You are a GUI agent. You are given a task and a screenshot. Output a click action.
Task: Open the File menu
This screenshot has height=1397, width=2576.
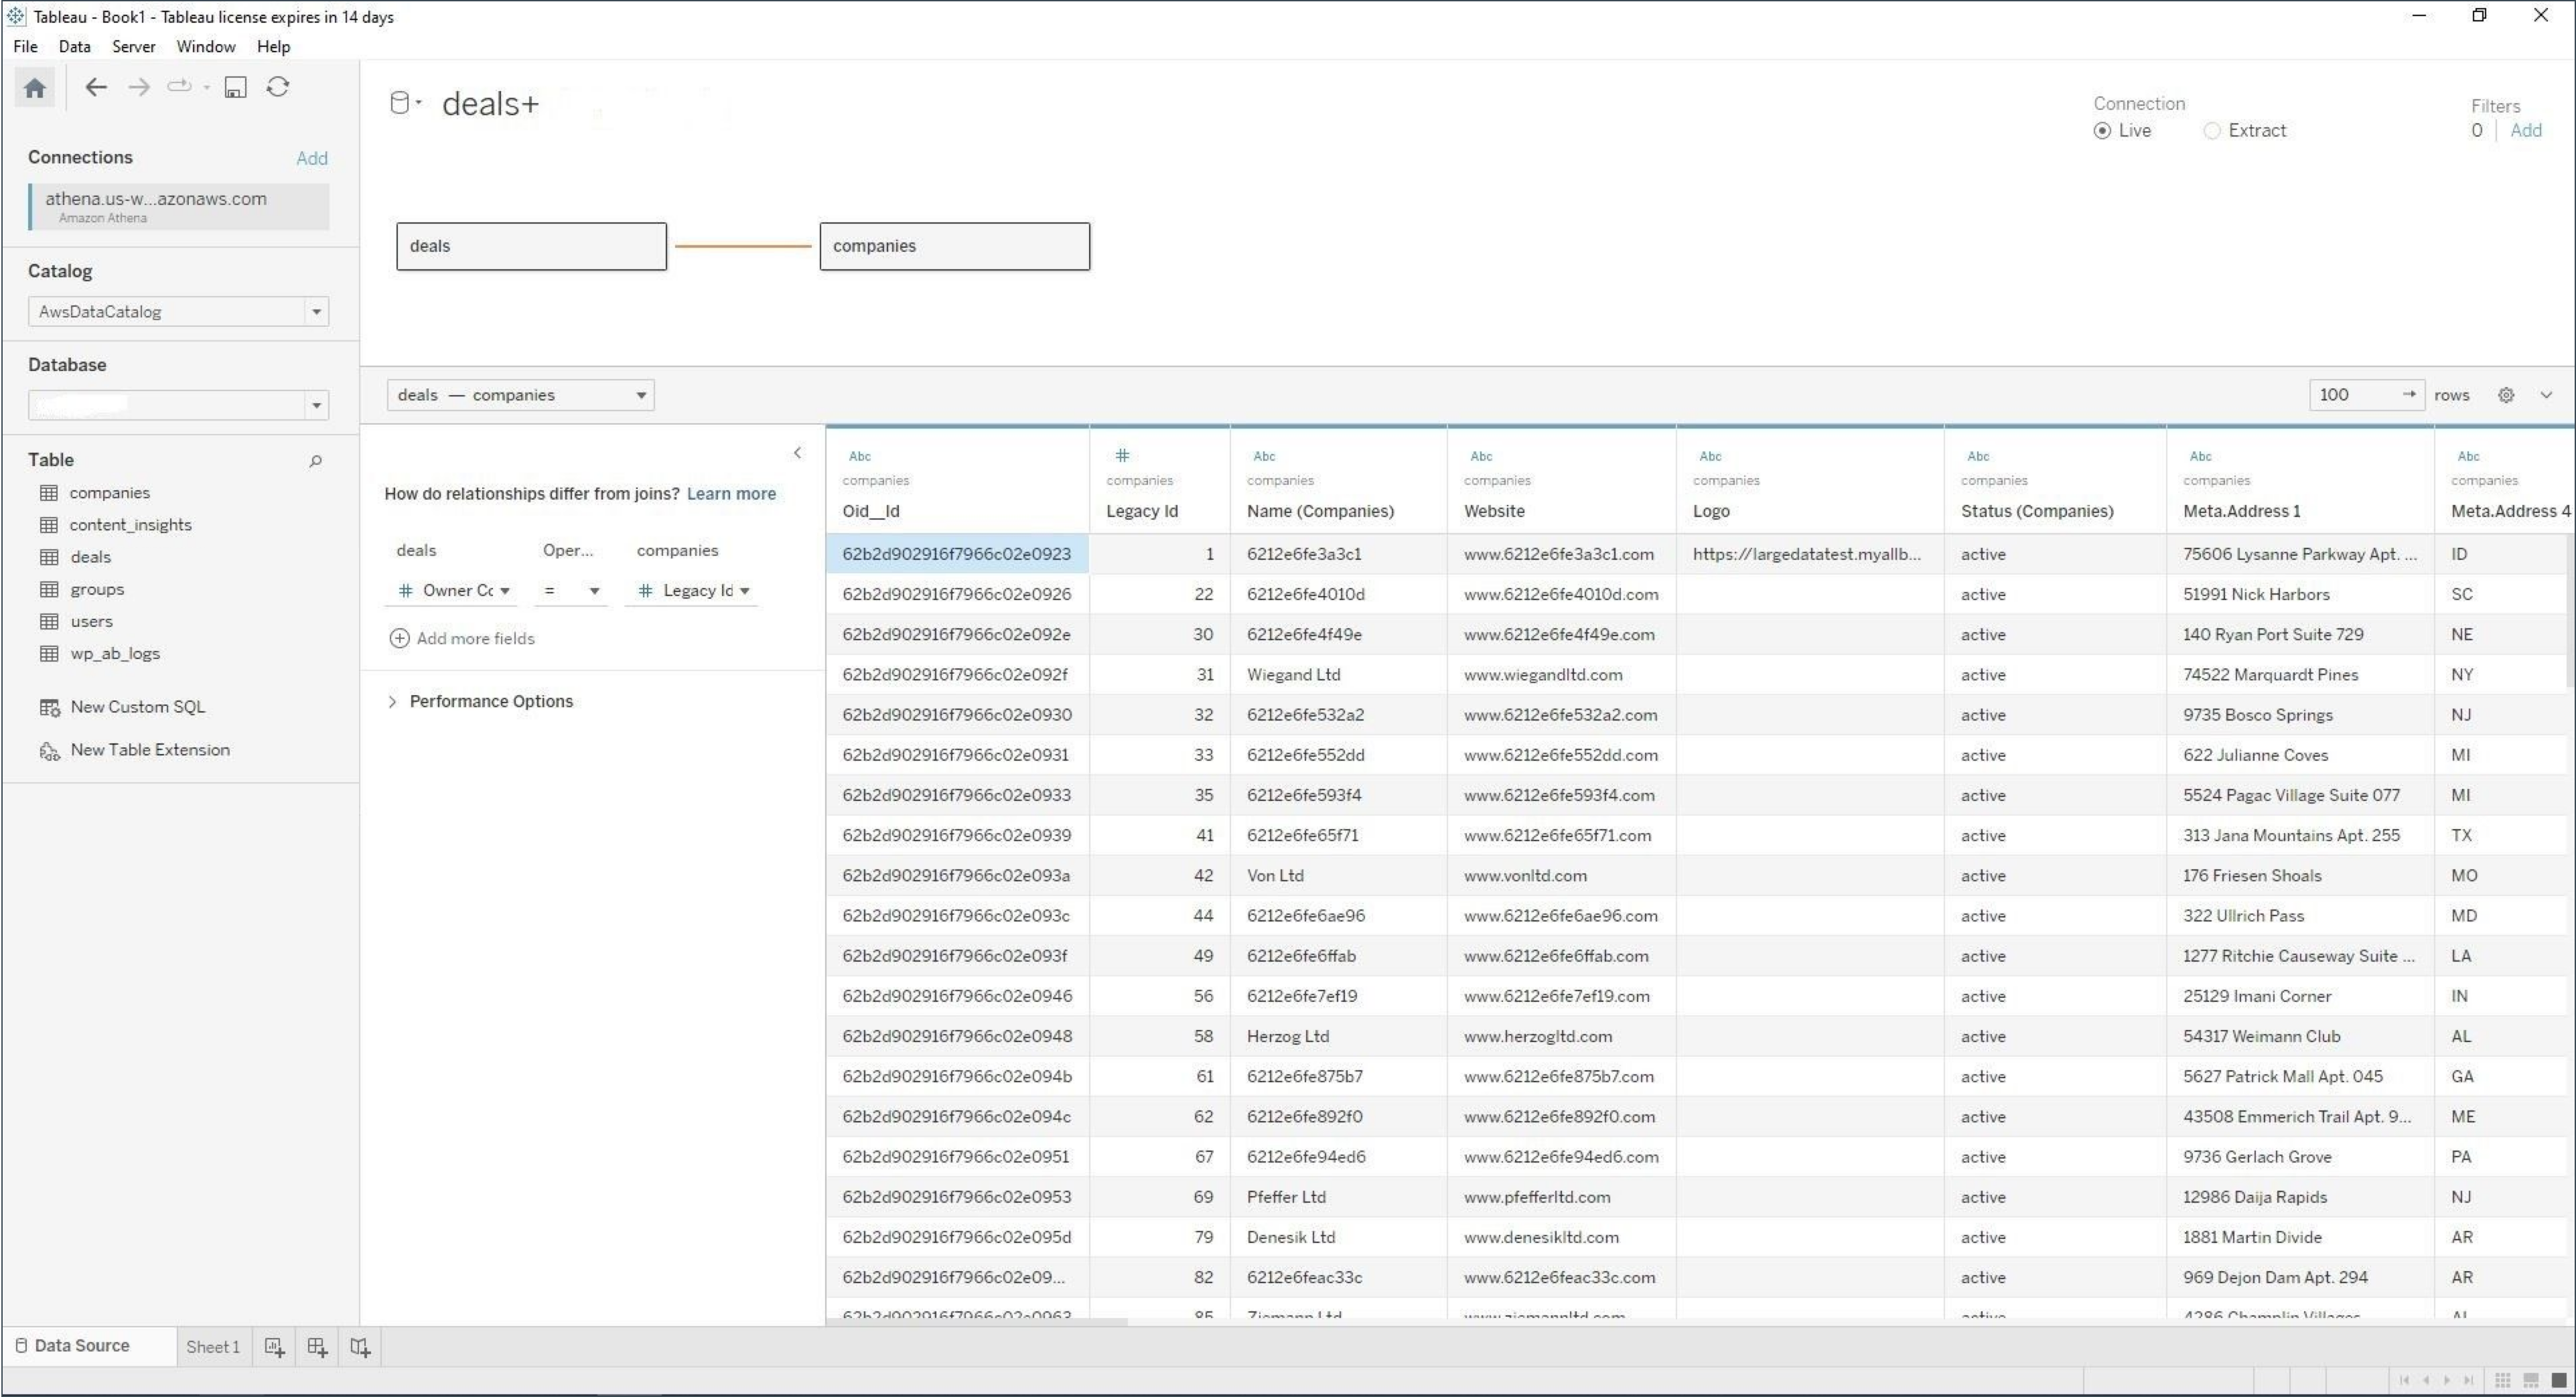click(25, 46)
